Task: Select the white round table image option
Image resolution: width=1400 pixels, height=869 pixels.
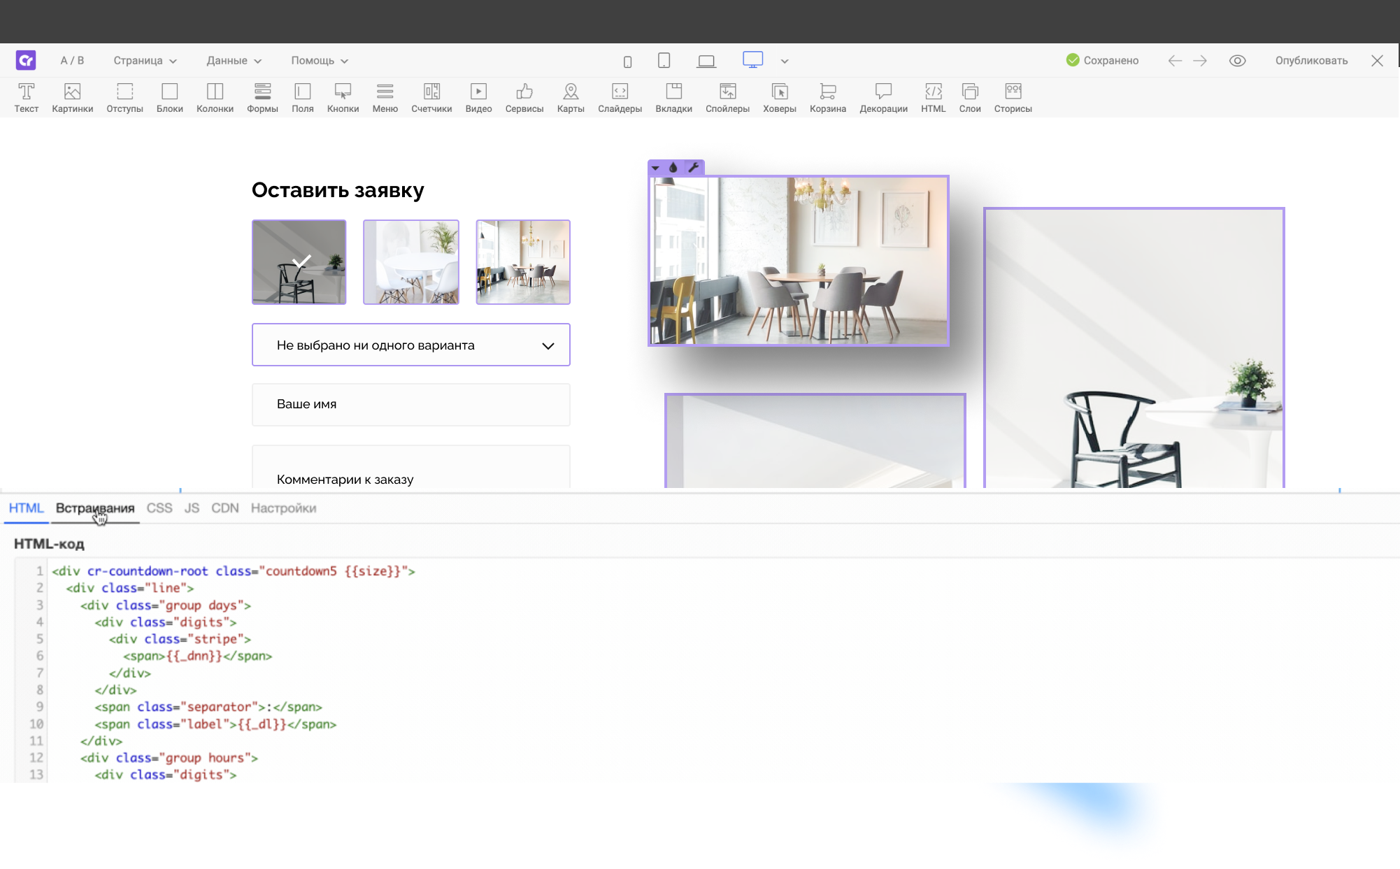Action: 411,262
